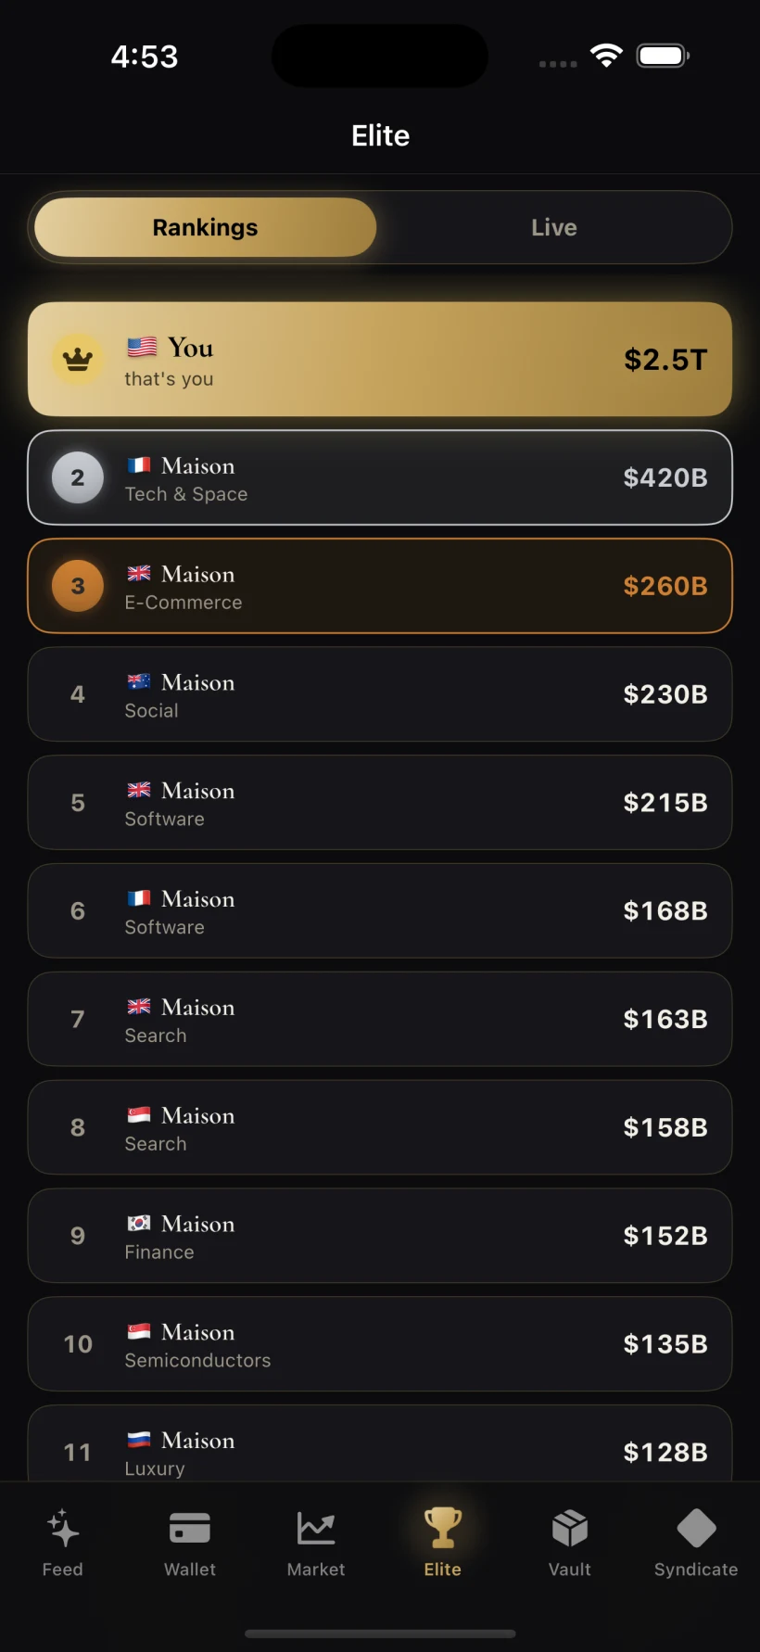Screen dimensions: 760x1652
Task: Tap the bronze rank 3 badge
Action: (x=78, y=586)
